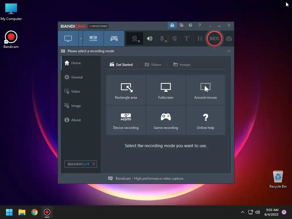Switch to the Videos tab
The height and width of the screenshot is (219, 292).
[153, 65]
